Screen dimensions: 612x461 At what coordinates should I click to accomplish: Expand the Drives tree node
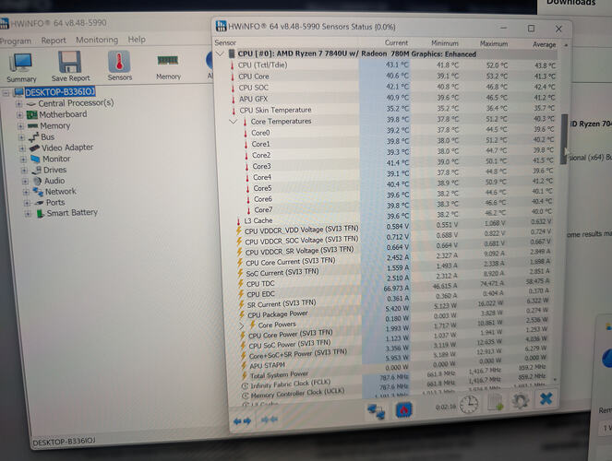click(x=24, y=171)
